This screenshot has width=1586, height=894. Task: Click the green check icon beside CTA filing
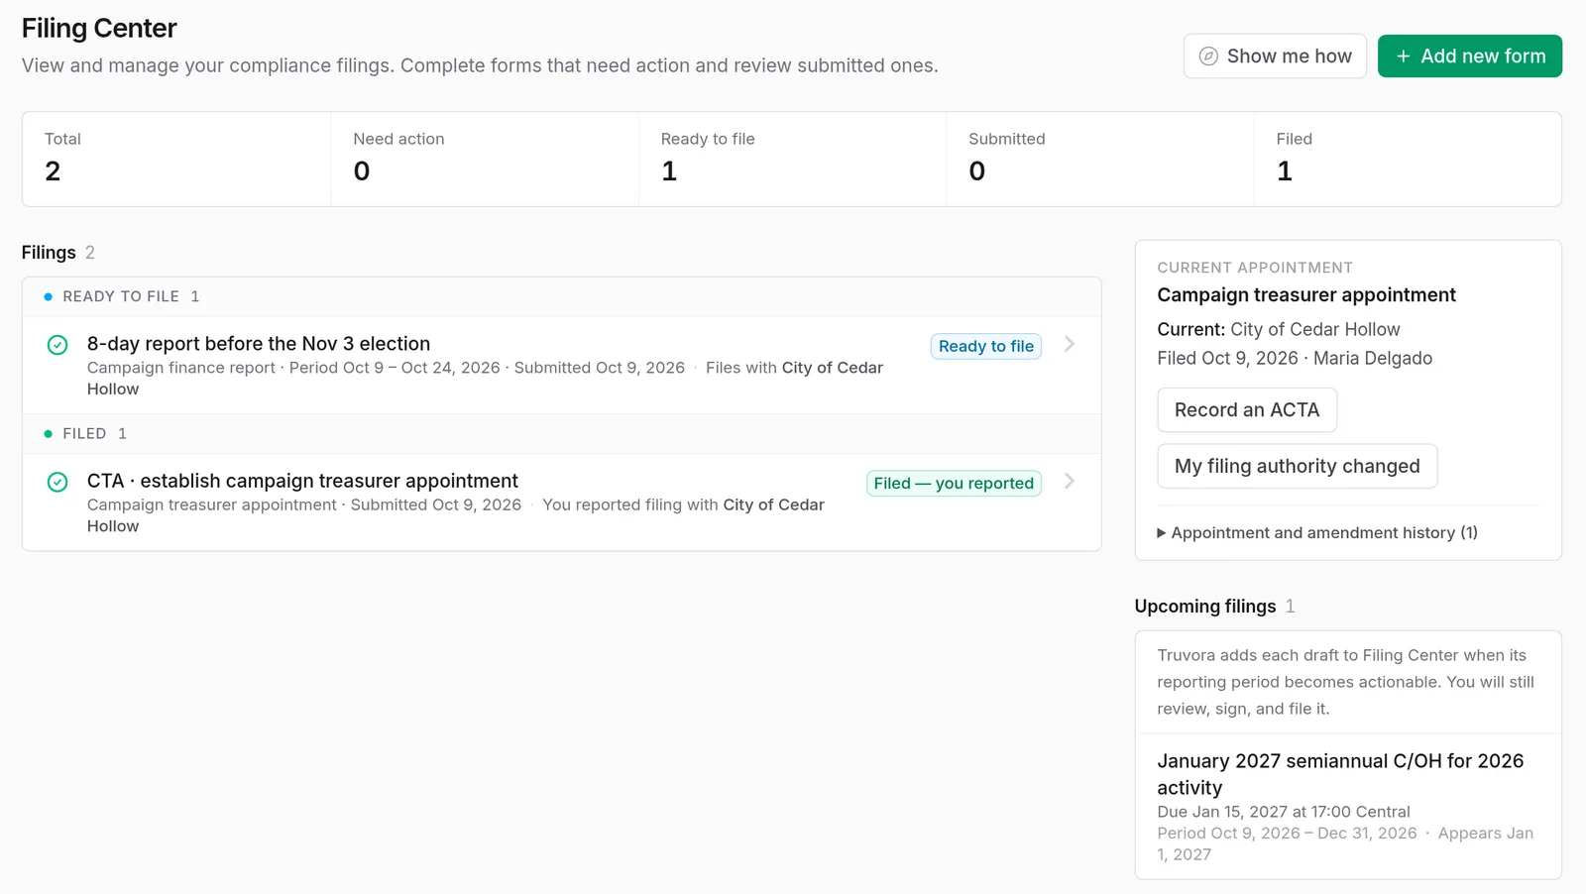57,482
